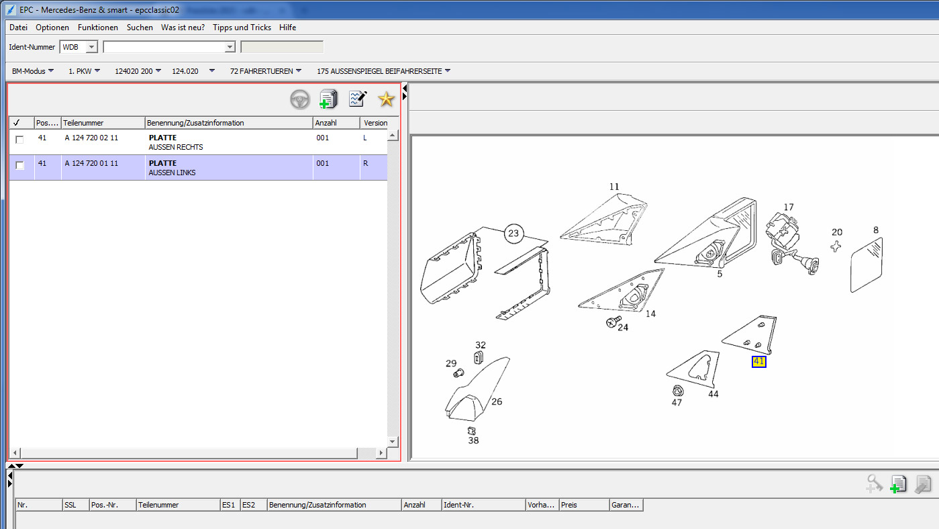Open the BM-Modus dropdown
Viewport: 939px width, 529px height.
pyautogui.click(x=33, y=70)
